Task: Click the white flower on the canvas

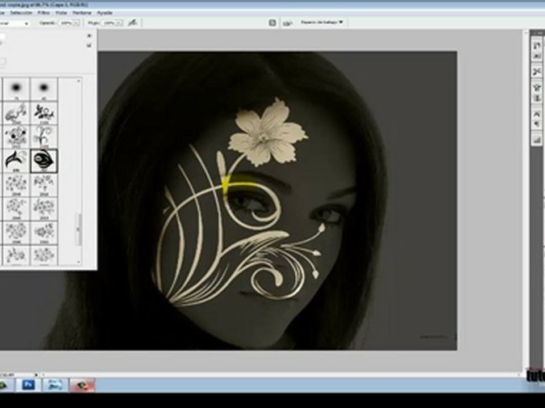Action: tap(267, 134)
